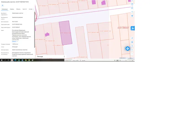Click the info panel vertical scrollbar
Image resolution: width=177 pixels, height=119 pixels.
click(34, 30)
